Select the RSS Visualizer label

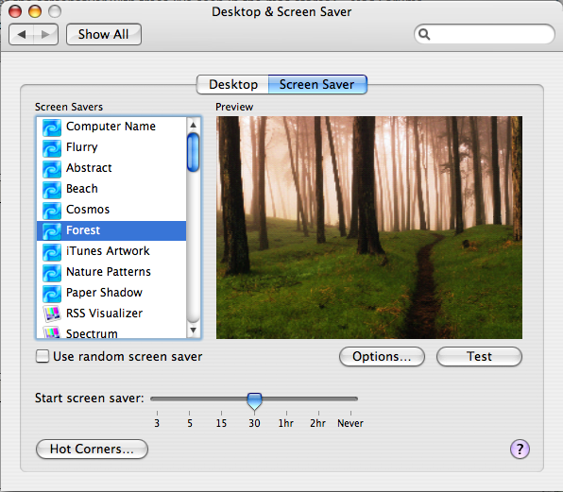tap(104, 314)
